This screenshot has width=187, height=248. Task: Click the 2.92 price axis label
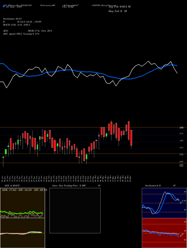[x=181, y=154]
